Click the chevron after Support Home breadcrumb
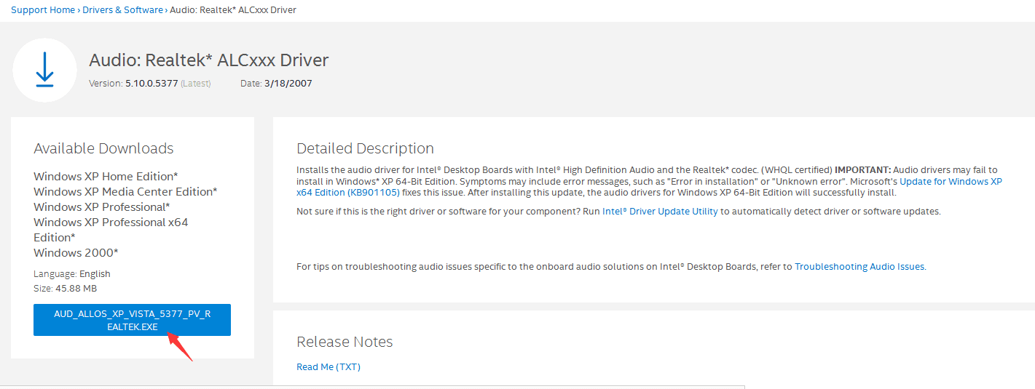This screenshot has width=1035, height=389. click(x=79, y=10)
